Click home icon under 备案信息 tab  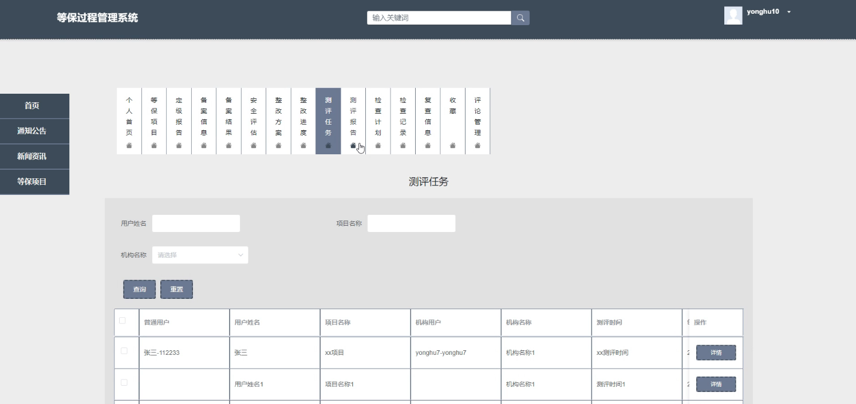[x=204, y=146]
